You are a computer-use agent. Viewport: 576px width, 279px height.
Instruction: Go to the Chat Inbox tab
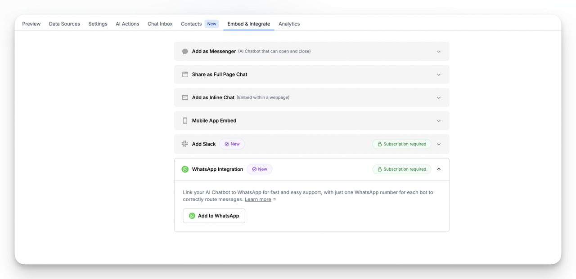(x=160, y=24)
